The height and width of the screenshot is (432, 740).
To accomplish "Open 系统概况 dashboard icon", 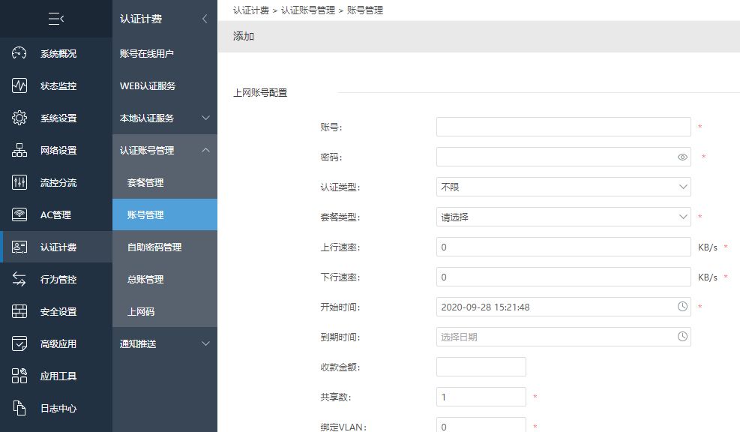I will (19, 54).
